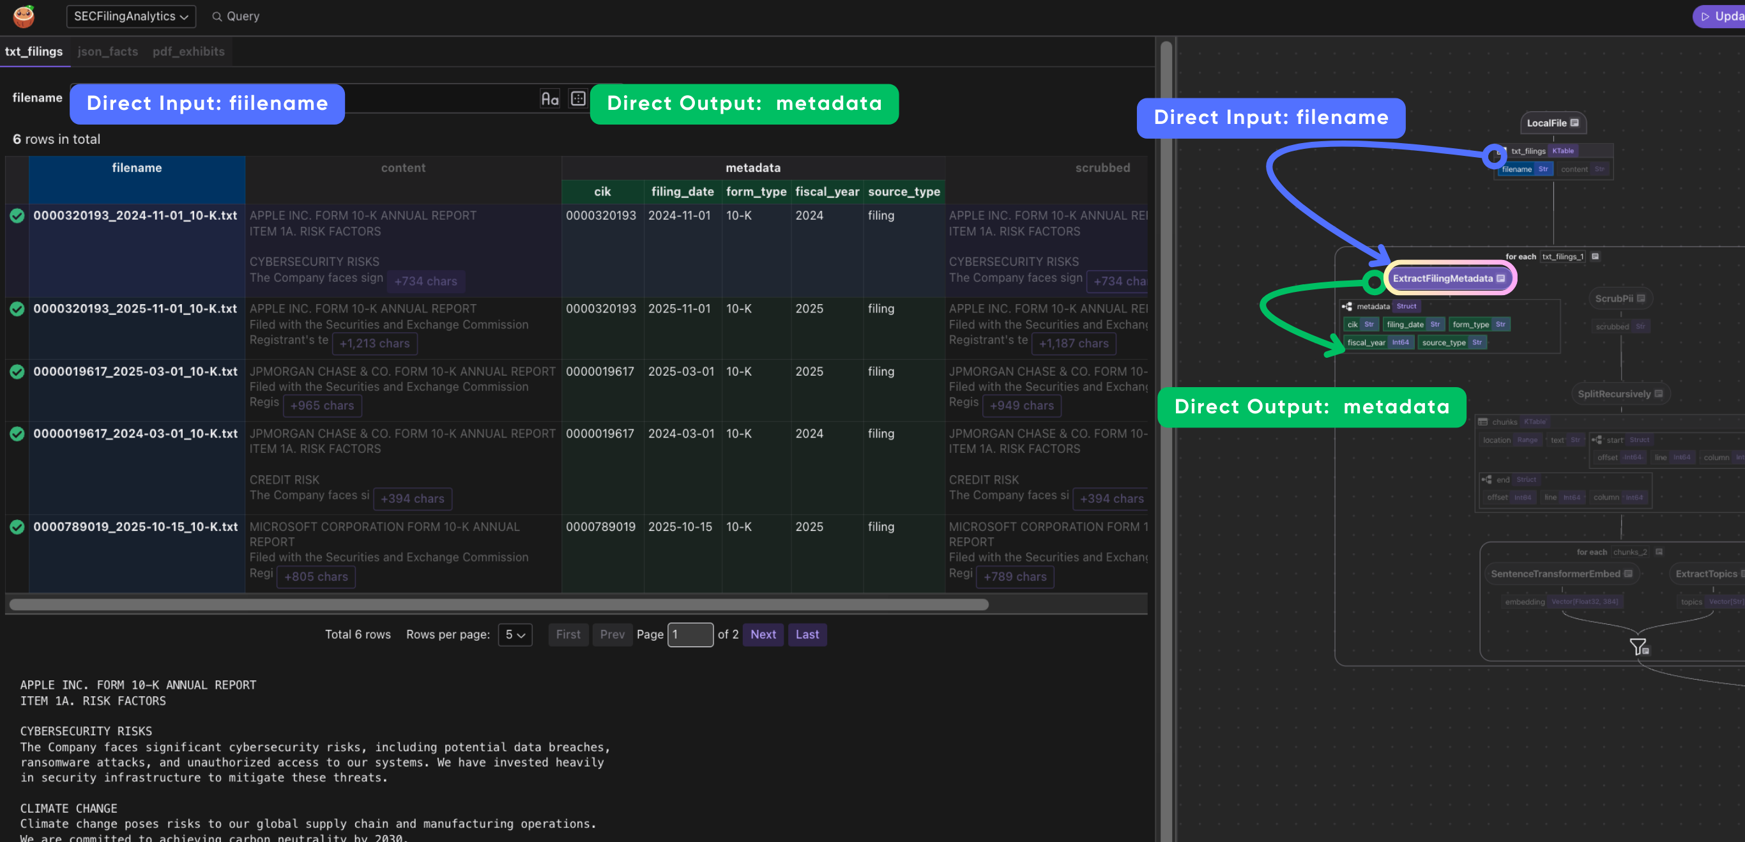
Task: Click the regex match icon in filename filter
Action: pos(578,98)
